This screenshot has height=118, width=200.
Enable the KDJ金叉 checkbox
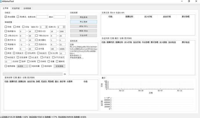point(38,53)
